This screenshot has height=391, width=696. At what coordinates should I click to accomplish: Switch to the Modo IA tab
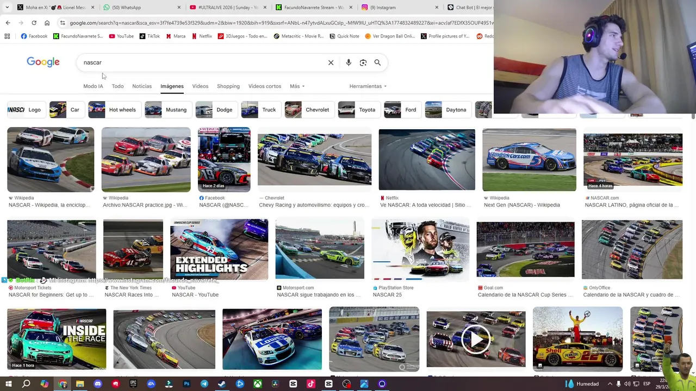pyautogui.click(x=93, y=86)
